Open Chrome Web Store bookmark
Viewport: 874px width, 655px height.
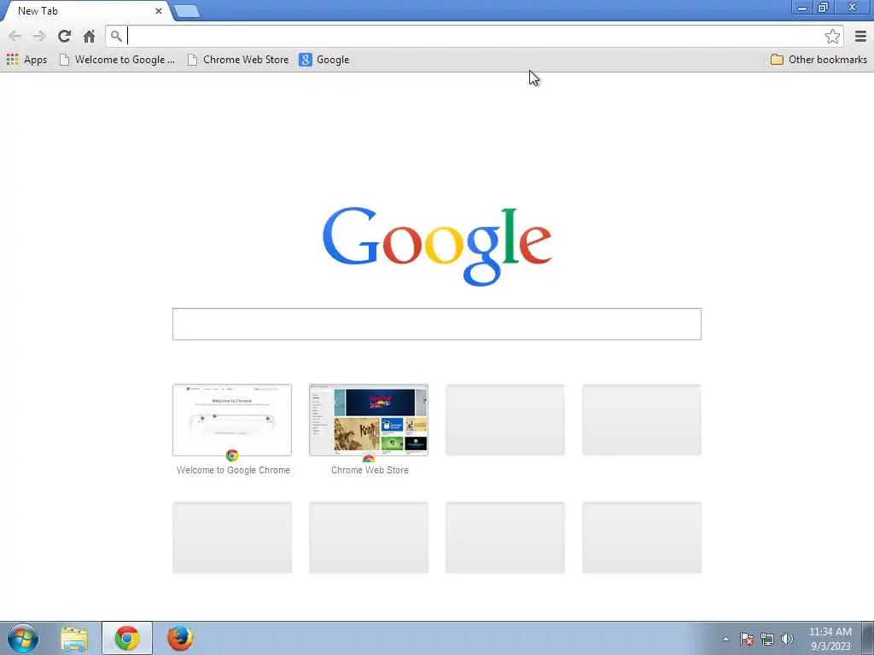[238, 60]
